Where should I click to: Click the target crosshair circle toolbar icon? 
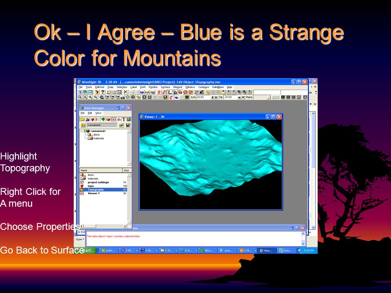click(x=127, y=97)
